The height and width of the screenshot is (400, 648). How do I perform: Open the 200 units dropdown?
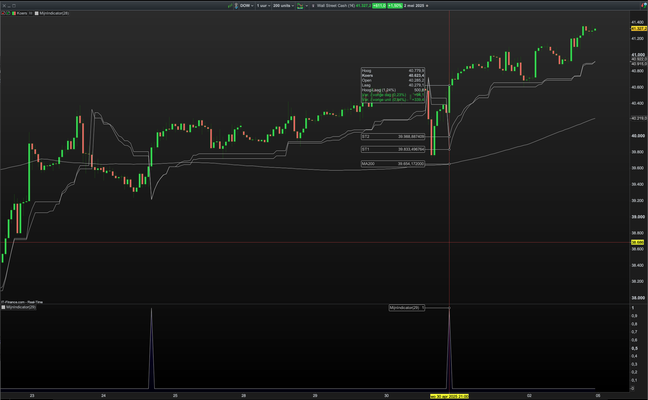283,5
